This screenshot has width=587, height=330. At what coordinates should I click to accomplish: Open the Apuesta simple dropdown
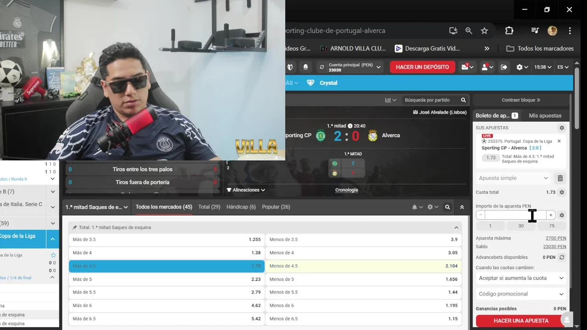(x=513, y=178)
